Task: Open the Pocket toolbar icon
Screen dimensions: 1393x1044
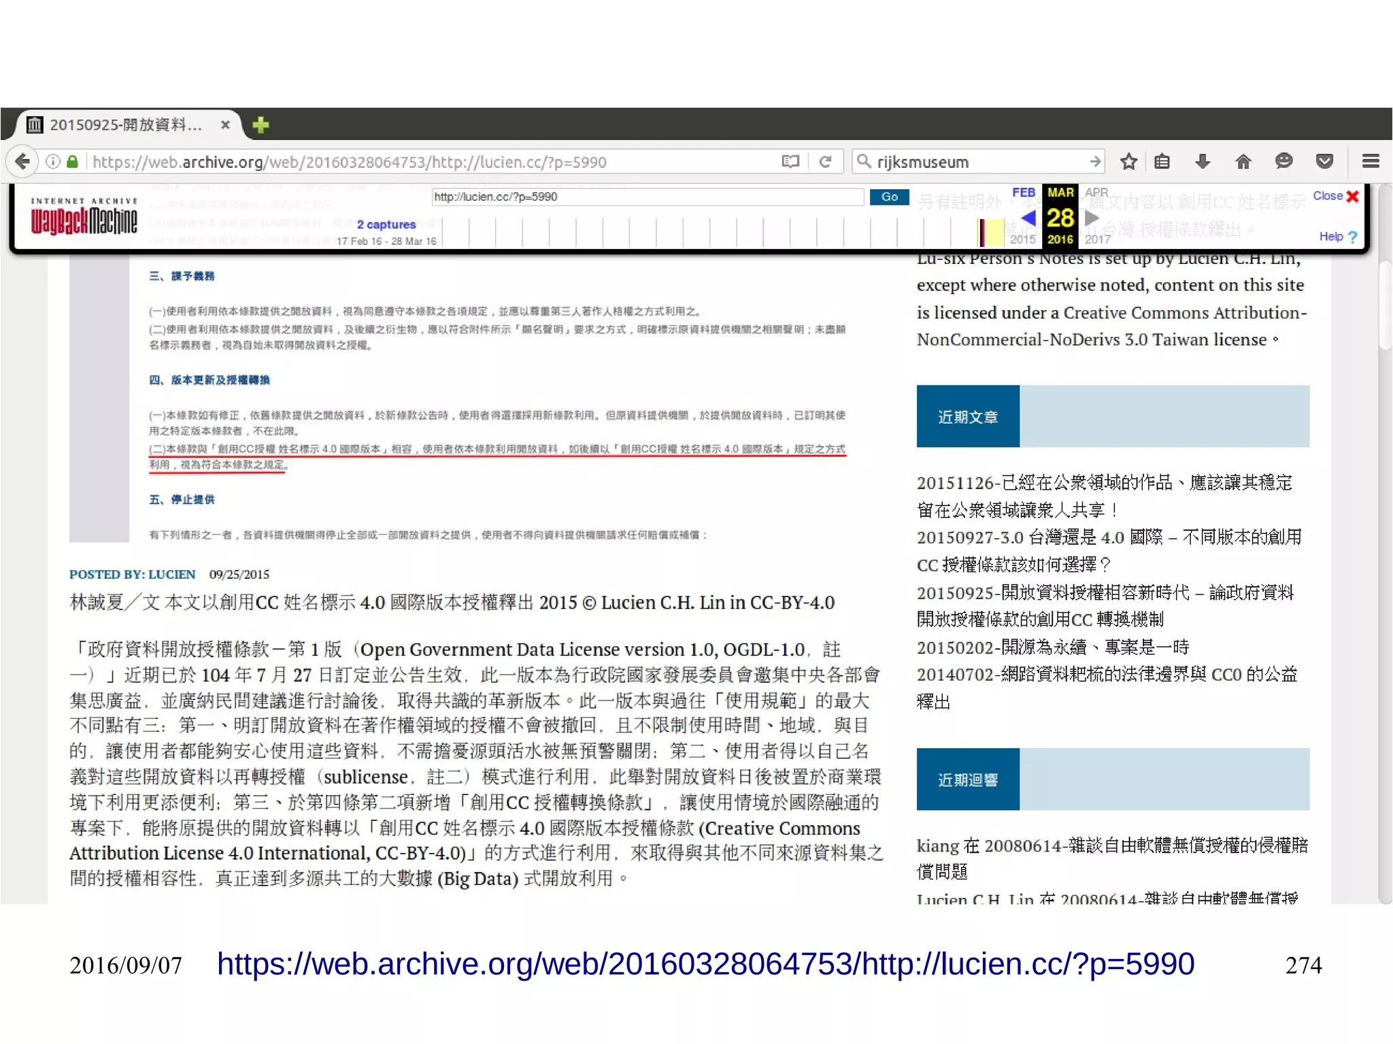Action: [x=1324, y=161]
